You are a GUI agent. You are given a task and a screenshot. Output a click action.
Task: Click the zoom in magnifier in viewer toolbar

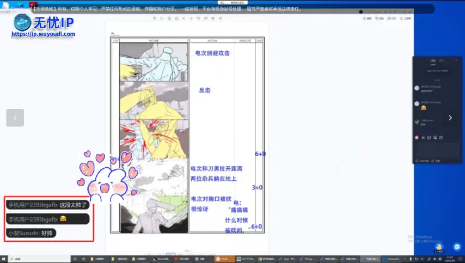[x=169, y=19]
